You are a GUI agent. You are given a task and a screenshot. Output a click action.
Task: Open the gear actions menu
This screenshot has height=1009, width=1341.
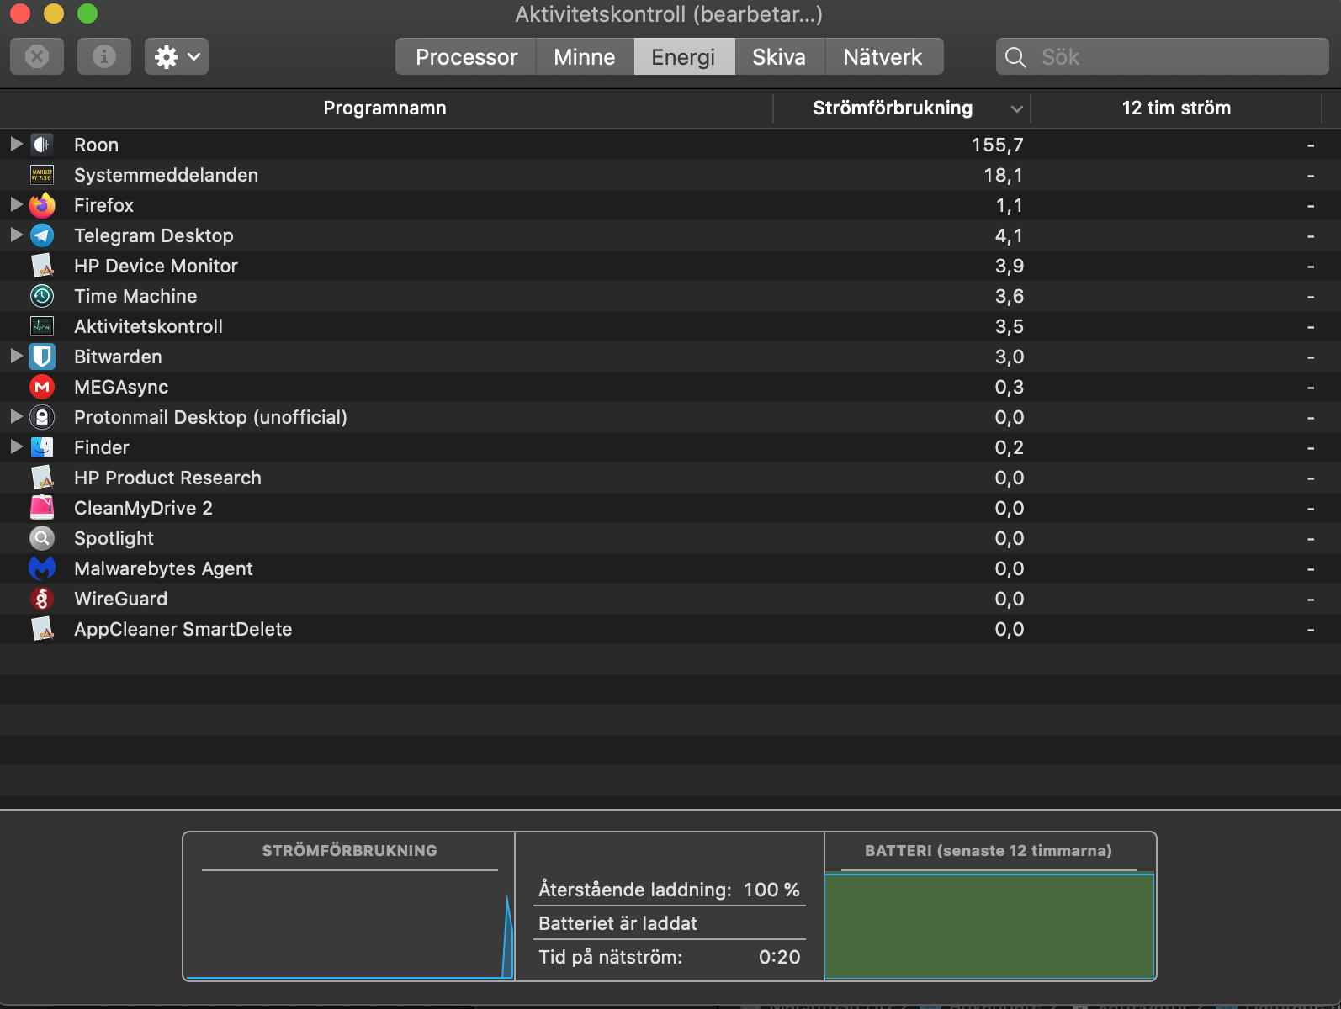(177, 56)
